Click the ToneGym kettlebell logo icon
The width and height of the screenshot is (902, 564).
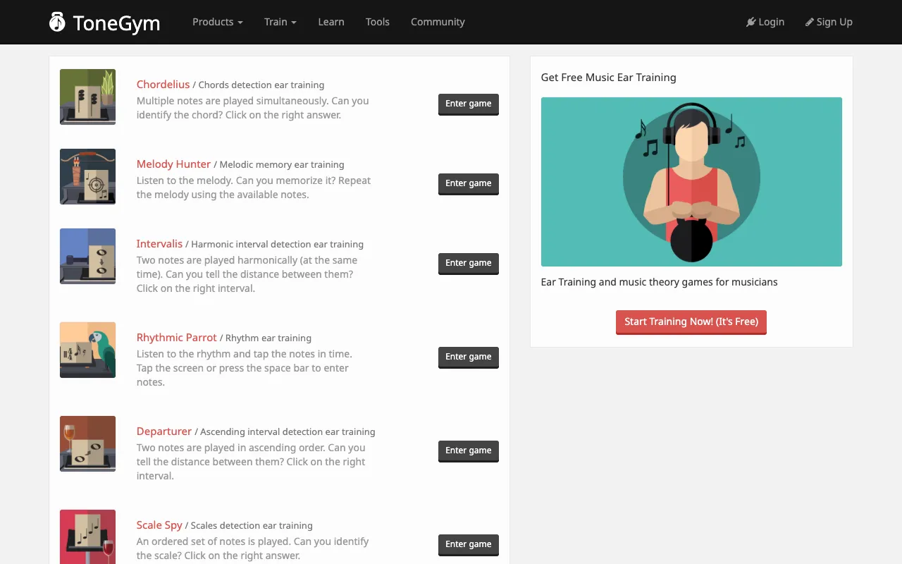click(x=57, y=22)
